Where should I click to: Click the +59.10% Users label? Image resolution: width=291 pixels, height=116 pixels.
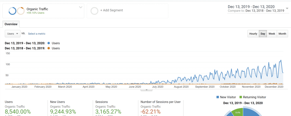pyautogui.click(x=36, y=13)
